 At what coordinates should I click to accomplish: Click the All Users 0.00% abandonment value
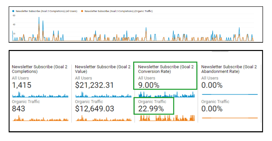click(x=212, y=85)
